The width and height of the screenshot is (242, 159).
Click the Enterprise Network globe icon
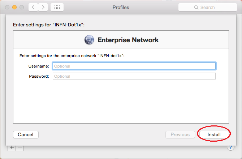(x=89, y=40)
